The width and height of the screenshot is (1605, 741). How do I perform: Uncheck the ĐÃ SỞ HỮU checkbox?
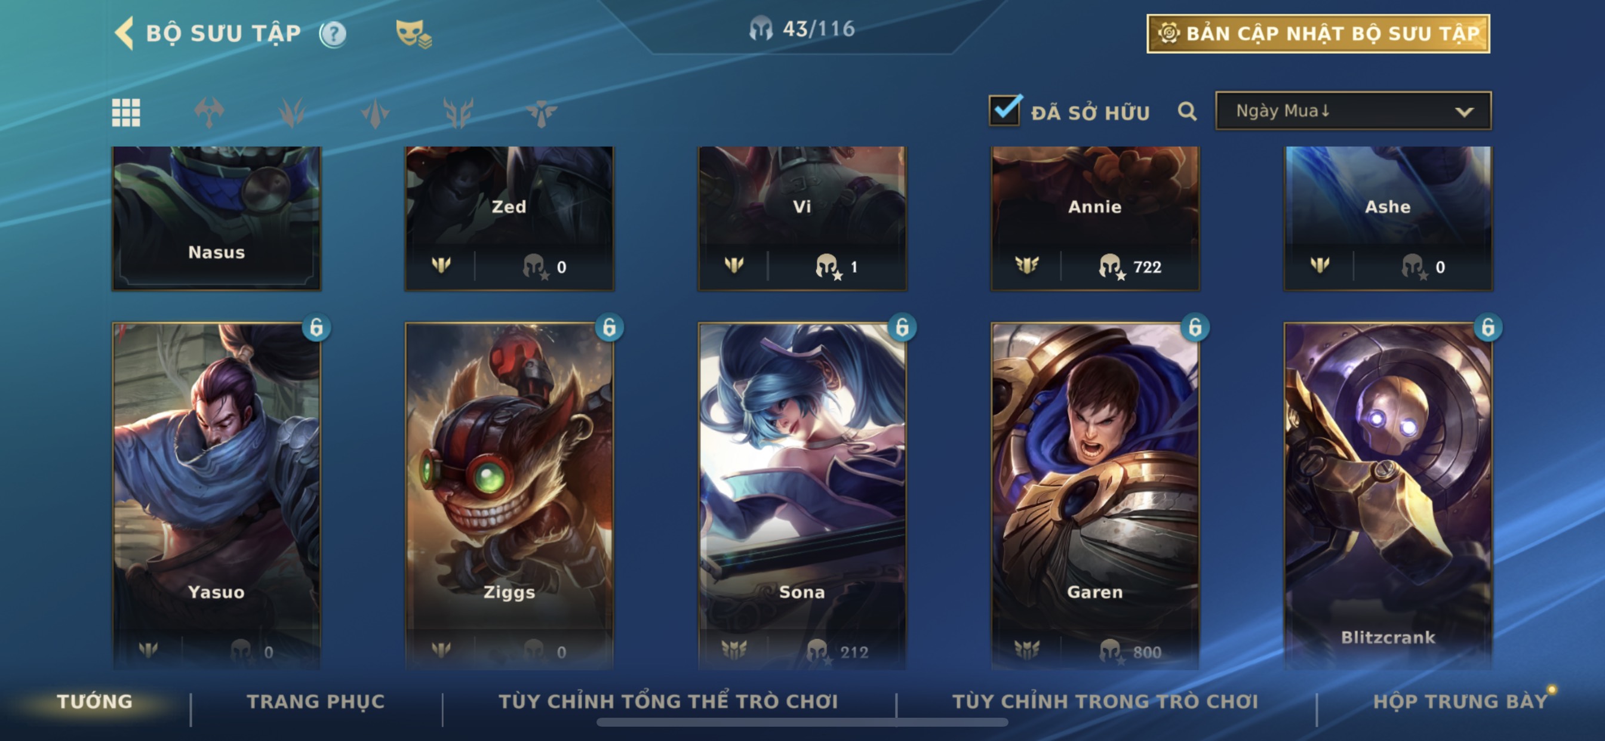pos(1005,110)
